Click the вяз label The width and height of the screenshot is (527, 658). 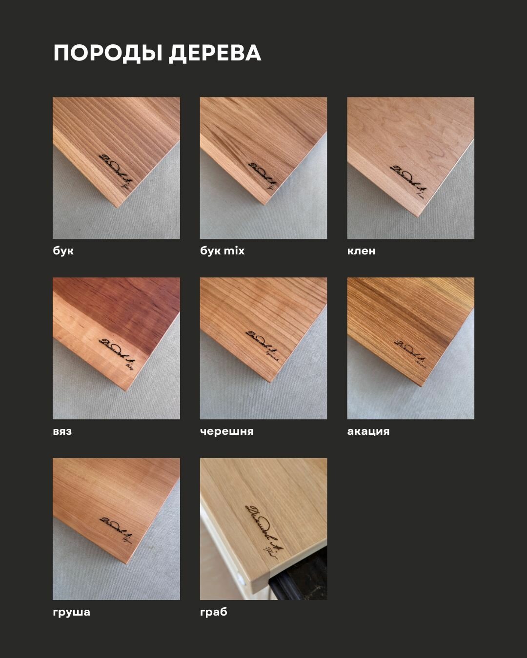tap(62, 431)
